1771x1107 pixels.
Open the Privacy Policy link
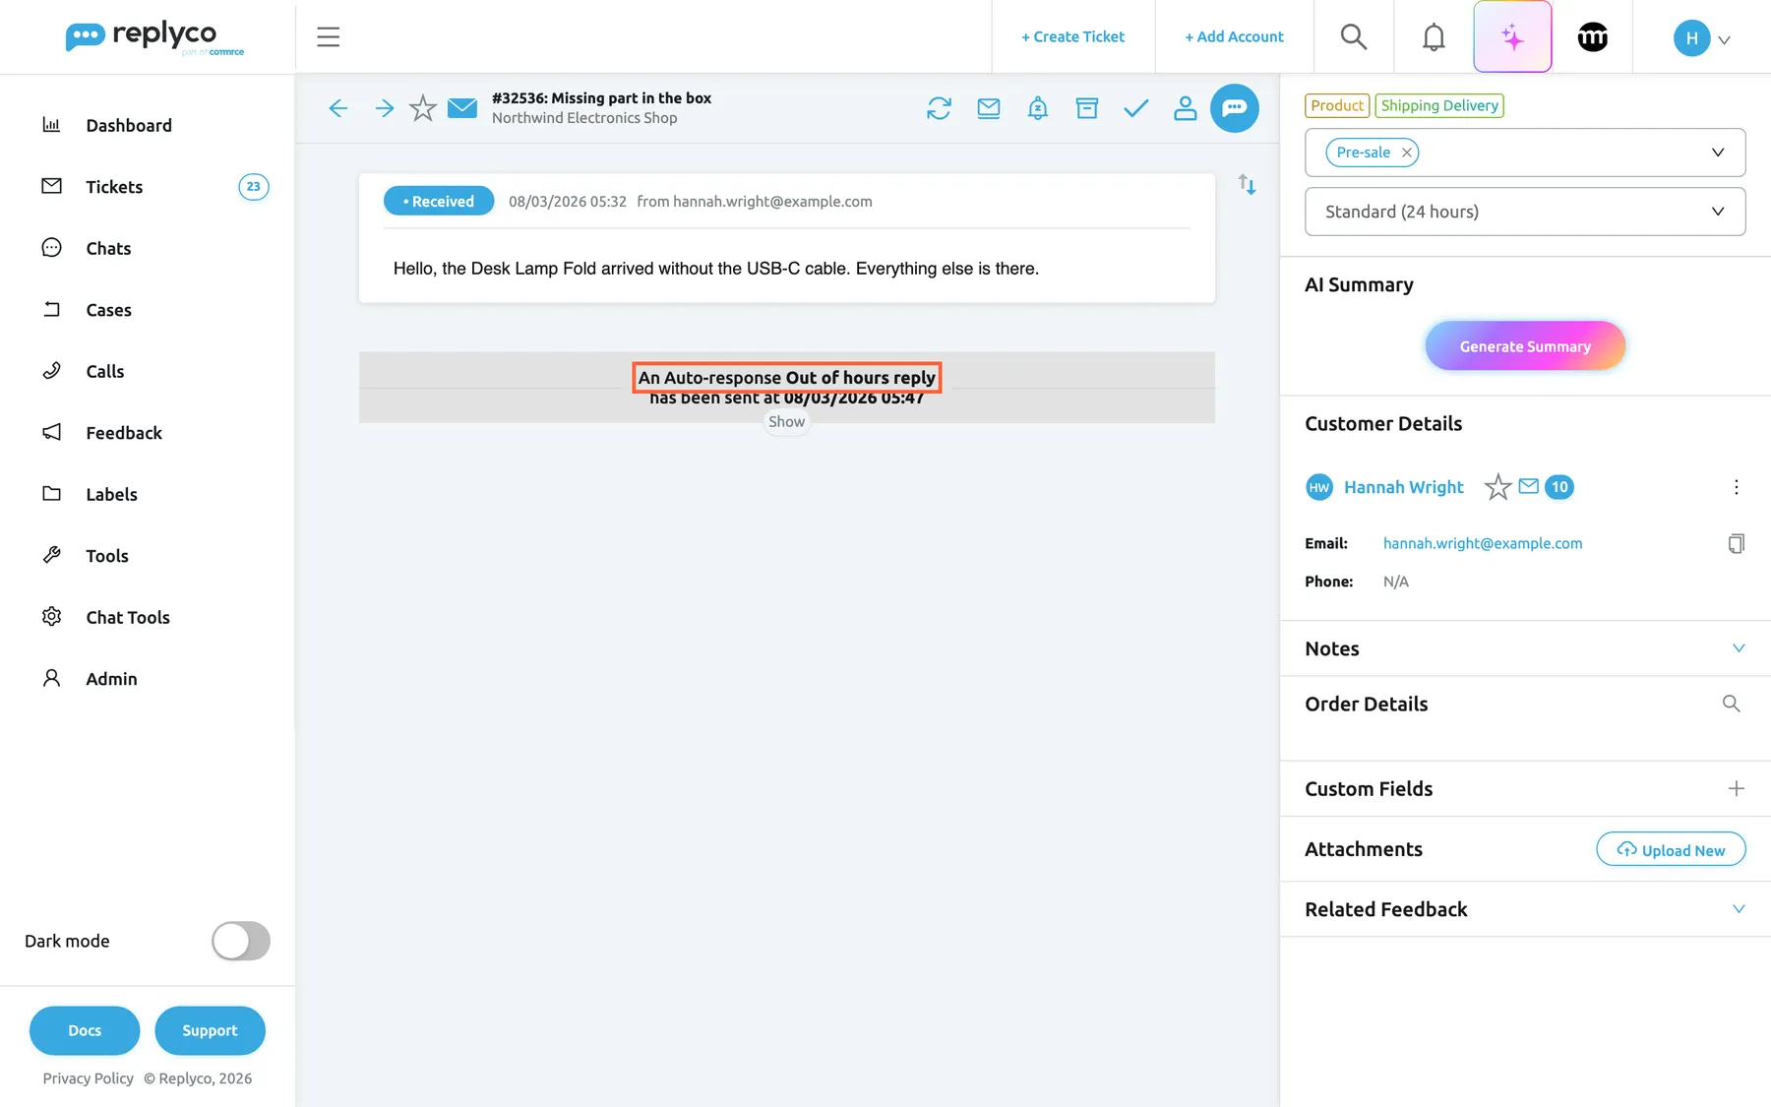coord(88,1078)
